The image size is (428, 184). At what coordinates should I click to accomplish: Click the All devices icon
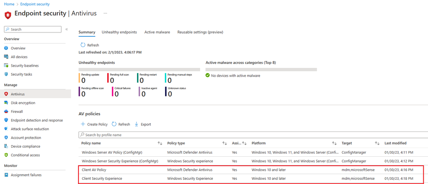tap(6, 57)
